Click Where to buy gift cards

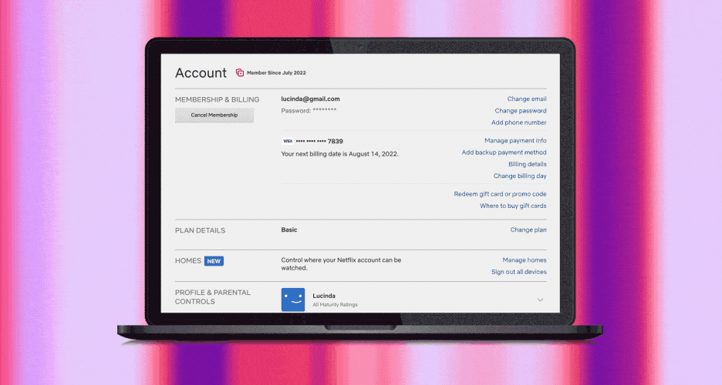coord(513,206)
